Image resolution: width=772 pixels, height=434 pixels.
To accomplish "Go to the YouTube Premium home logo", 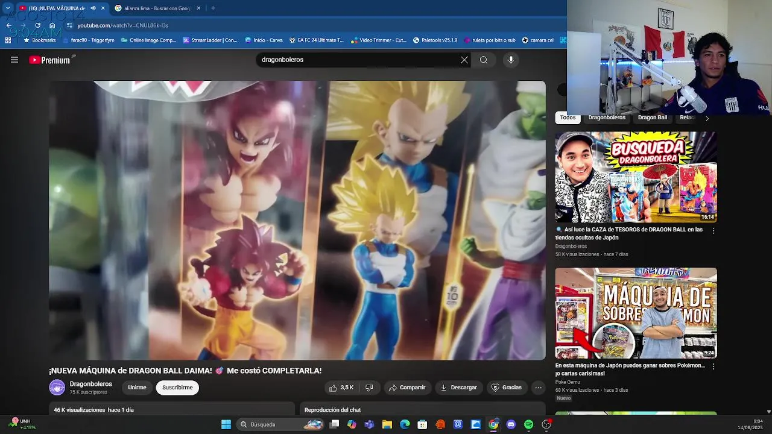I will (x=49, y=60).
